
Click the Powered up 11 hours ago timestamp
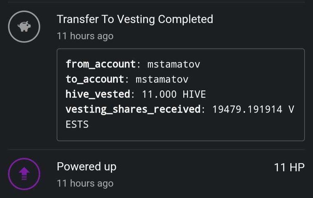coord(85,183)
